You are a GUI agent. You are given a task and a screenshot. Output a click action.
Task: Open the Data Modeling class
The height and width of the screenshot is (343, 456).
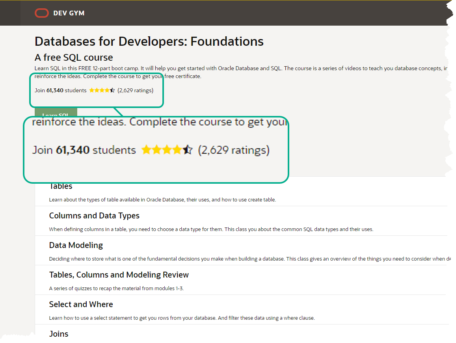(76, 245)
